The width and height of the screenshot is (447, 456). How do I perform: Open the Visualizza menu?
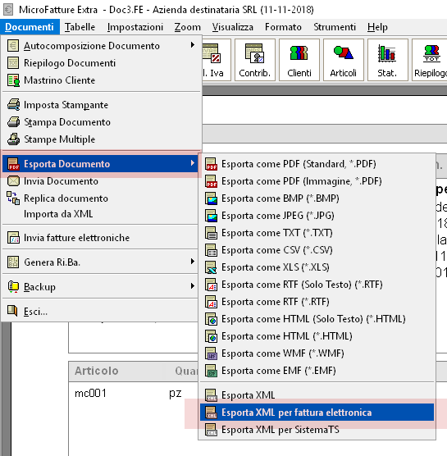pos(232,27)
